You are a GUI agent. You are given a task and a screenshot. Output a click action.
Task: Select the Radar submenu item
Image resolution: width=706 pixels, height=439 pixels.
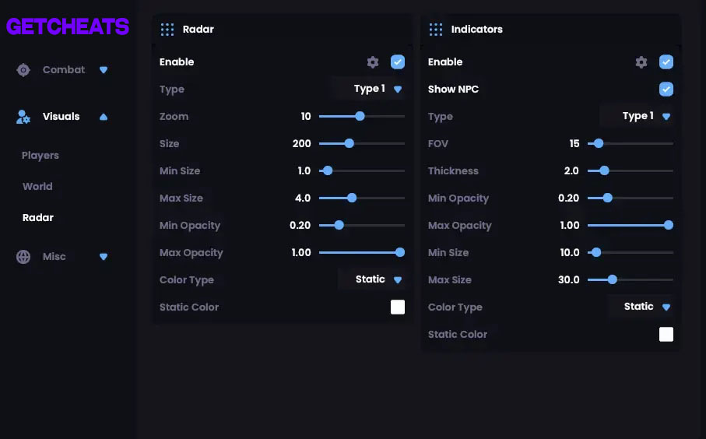[38, 217]
